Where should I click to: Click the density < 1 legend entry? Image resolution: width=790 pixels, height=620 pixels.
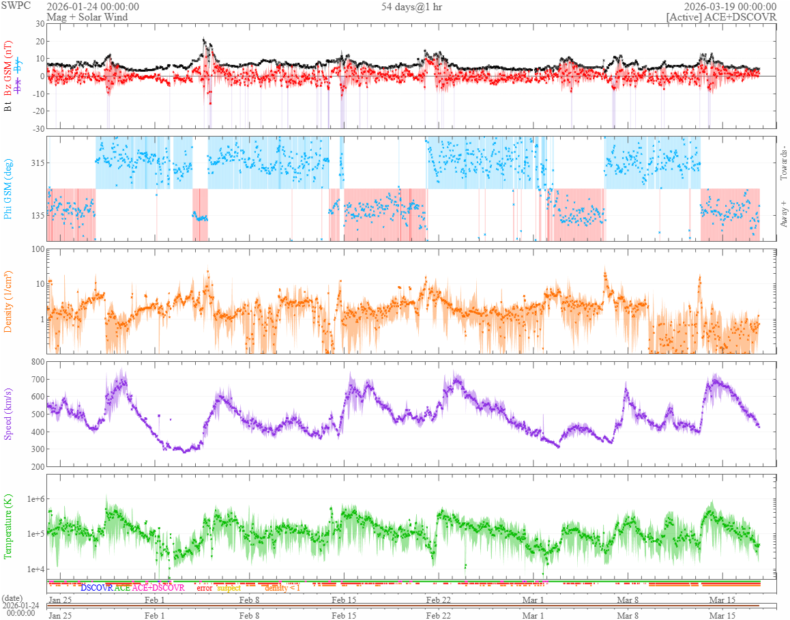pyautogui.click(x=282, y=588)
